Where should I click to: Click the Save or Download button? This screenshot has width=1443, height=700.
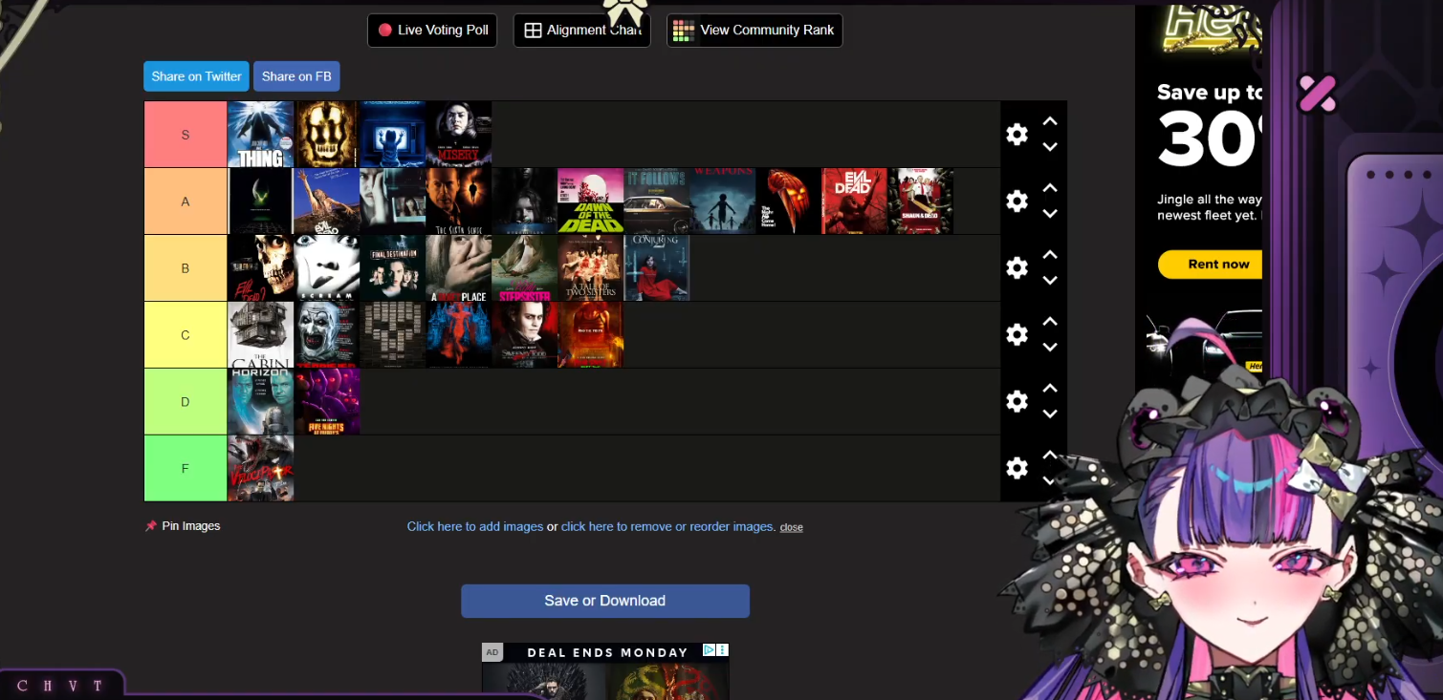604,601
